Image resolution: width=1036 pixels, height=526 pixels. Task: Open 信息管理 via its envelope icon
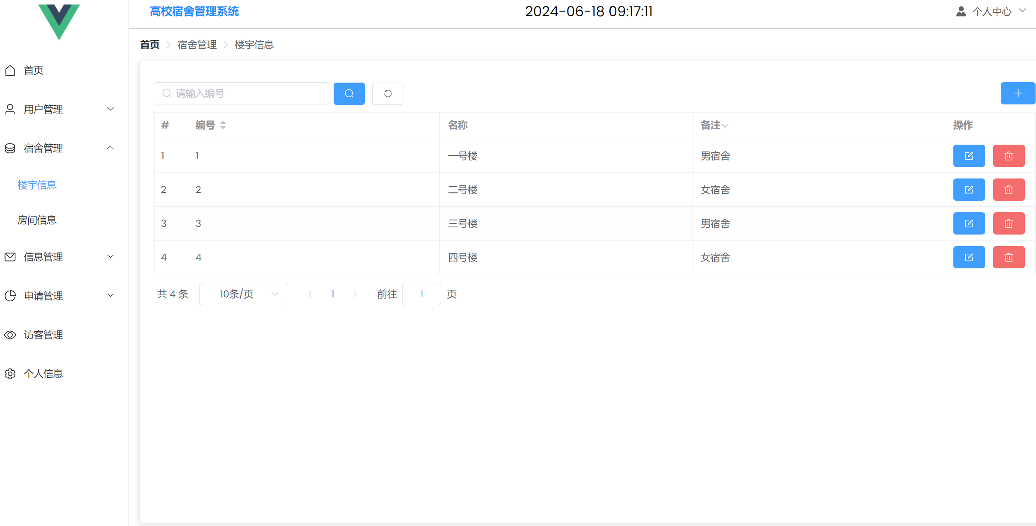(10, 256)
